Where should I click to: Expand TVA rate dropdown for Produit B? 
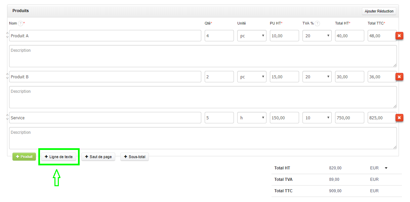click(317, 77)
